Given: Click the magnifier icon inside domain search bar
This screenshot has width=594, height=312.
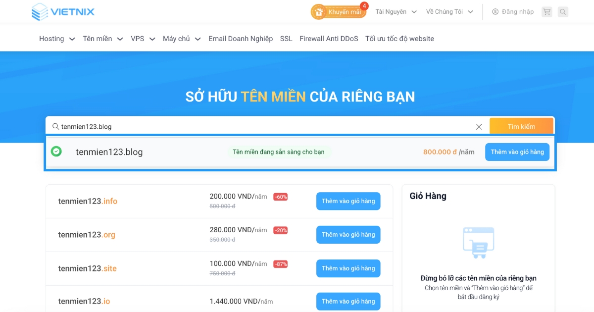Looking at the screenshot, I should (56, 126).
